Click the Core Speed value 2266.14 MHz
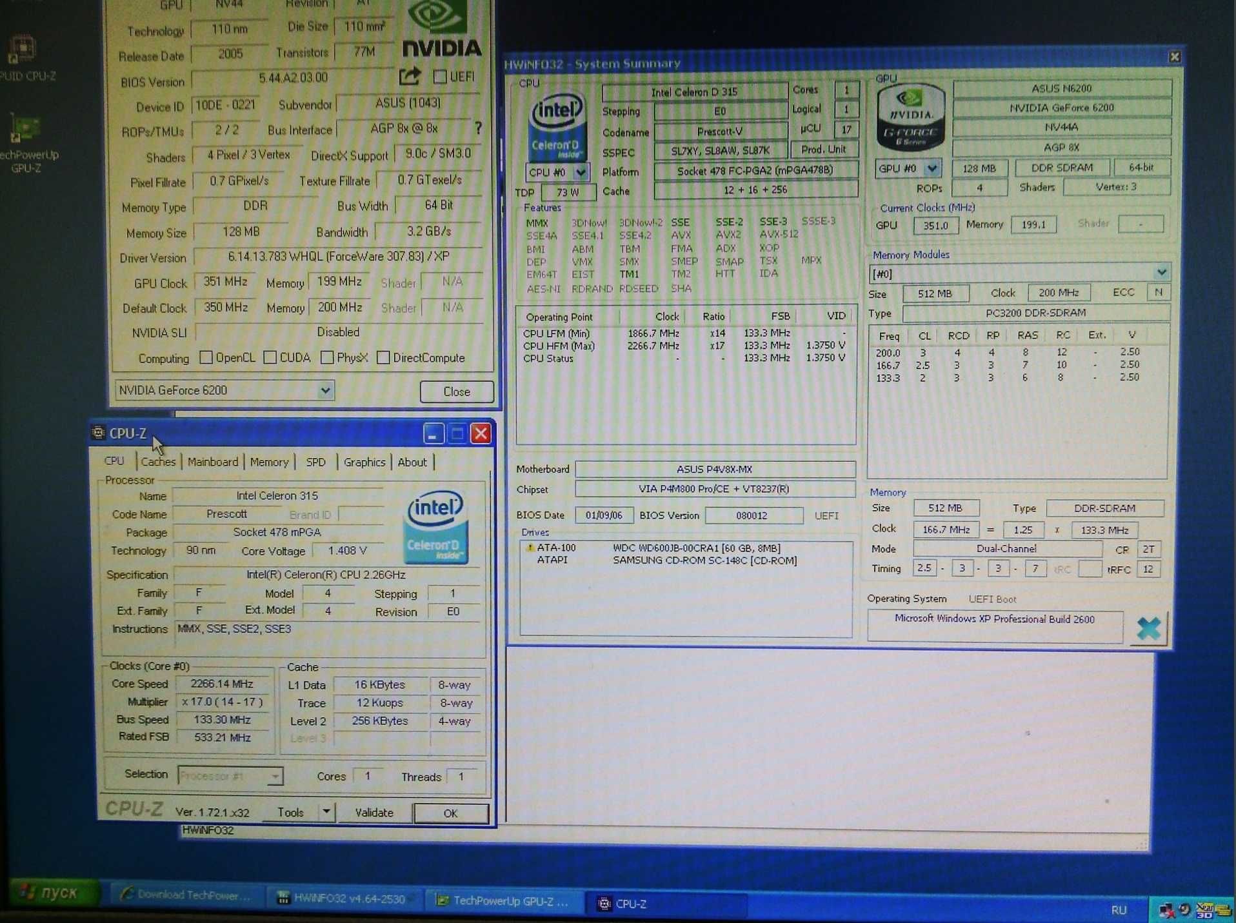Viewport: 1236px width, 923px height. pyautogui.click(x=222, y=684)
